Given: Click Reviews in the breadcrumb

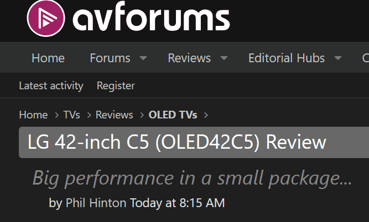Looking at the screenshot, I should click(115, 115).
